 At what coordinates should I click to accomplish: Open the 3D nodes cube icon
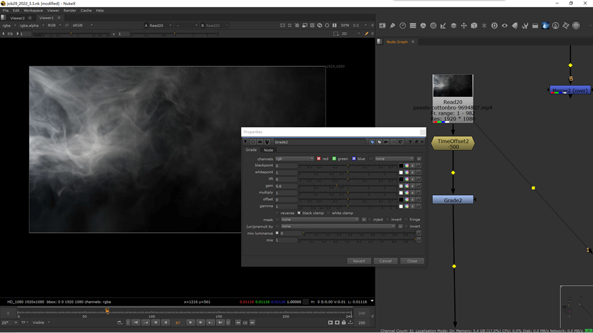[474, 26]
